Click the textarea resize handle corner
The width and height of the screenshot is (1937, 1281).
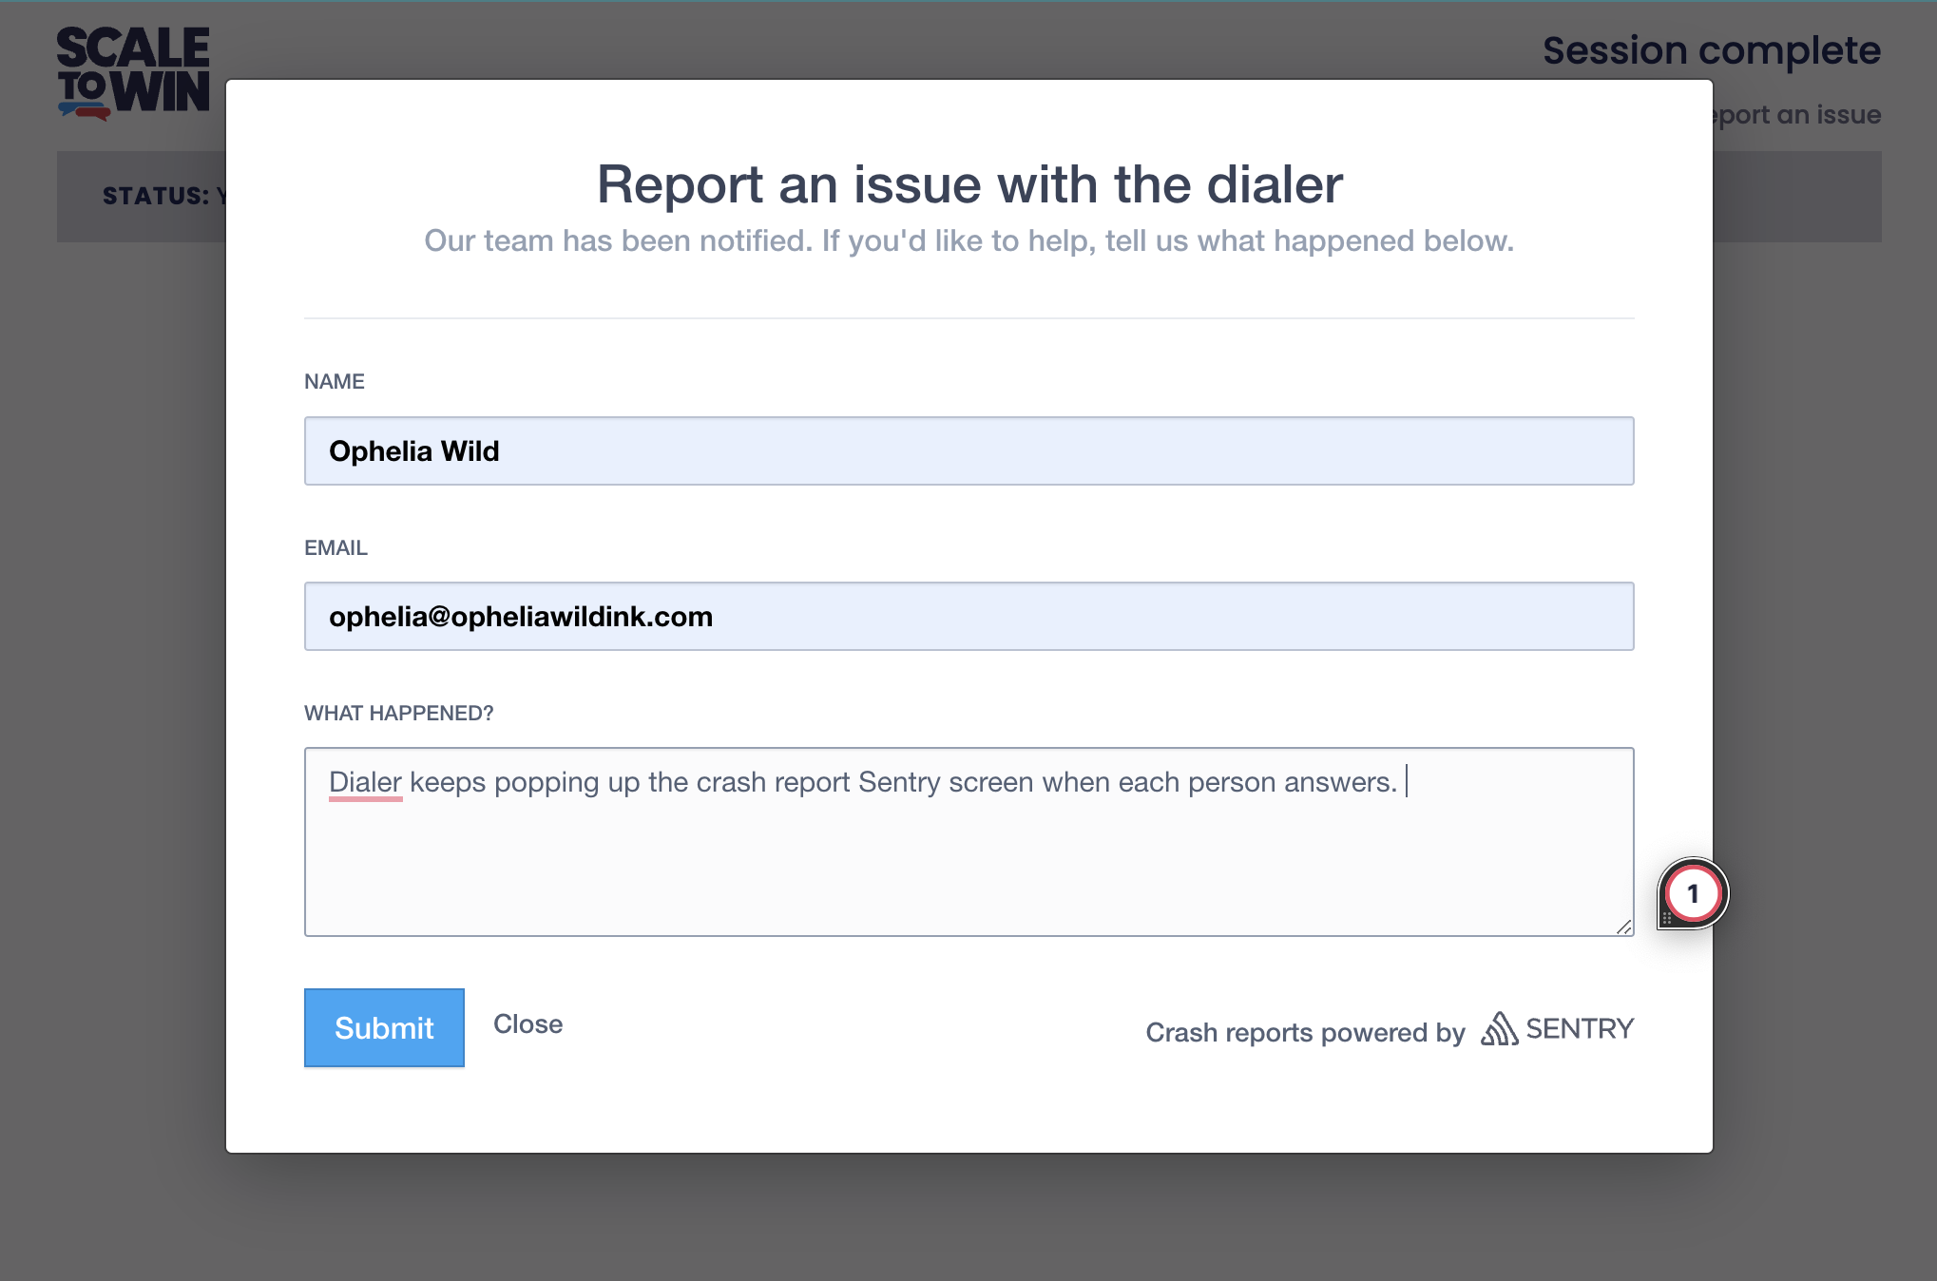1624,927
